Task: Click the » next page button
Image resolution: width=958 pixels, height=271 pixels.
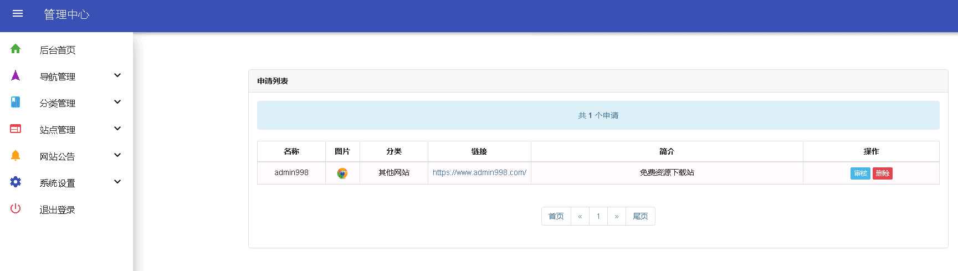Action: click(x=617, y=216)
